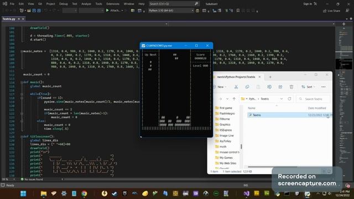The width and height of the screenshot is (354, 199).
Task: Open the recent locations chevron in File Explorer
Action: 227,99
